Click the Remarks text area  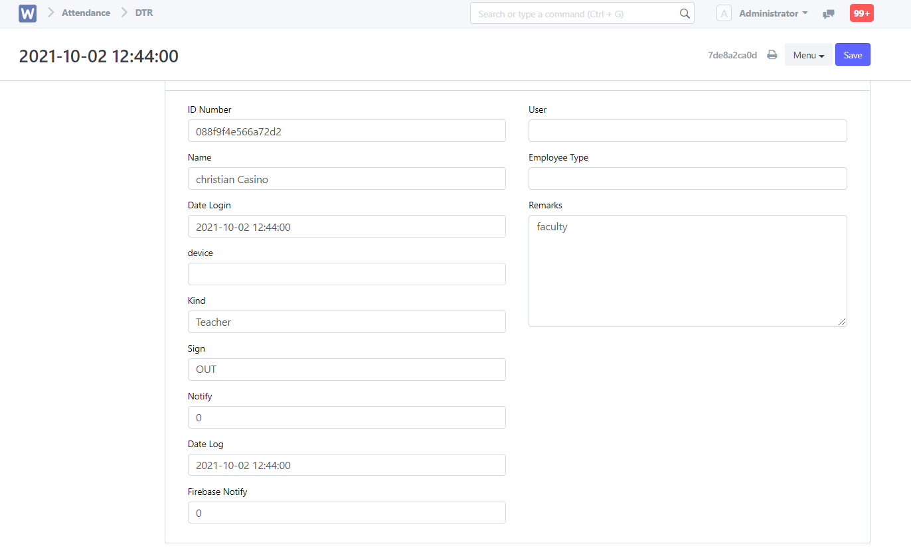click(x=688, y=271)
